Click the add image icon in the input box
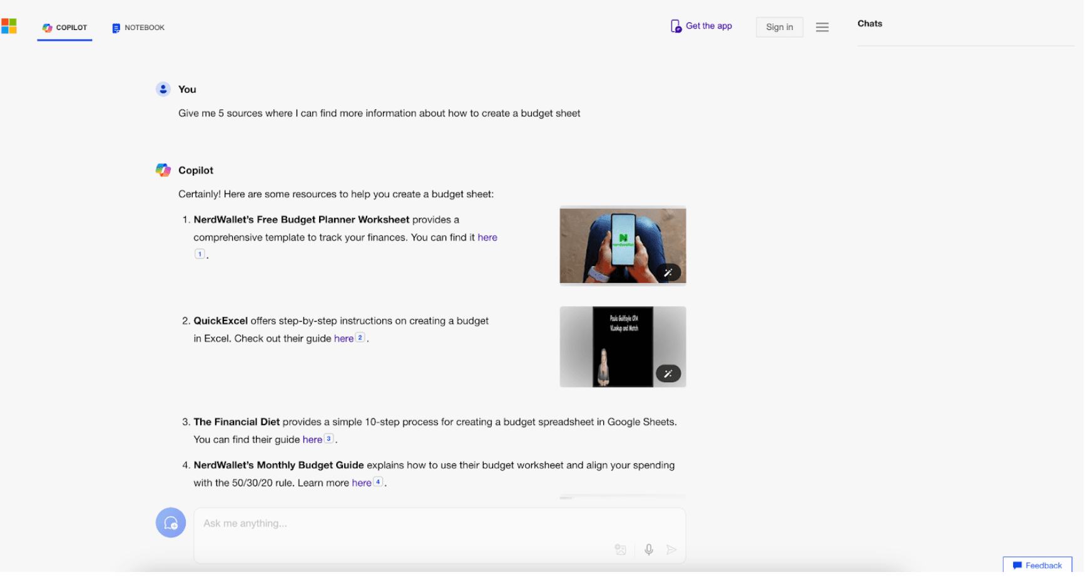 point(620,549)
